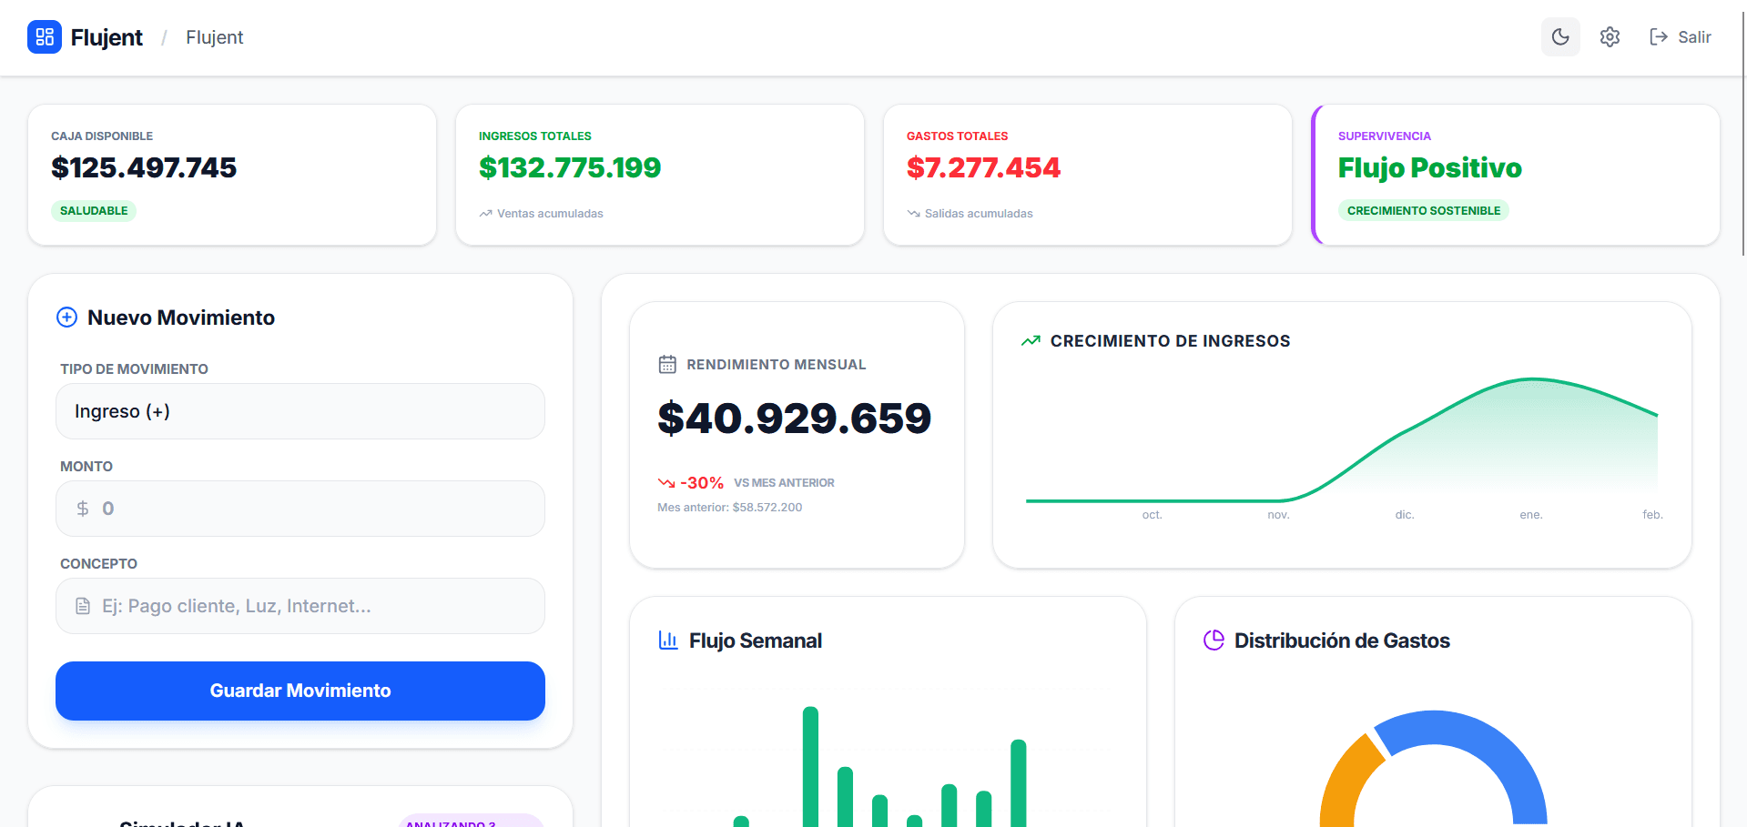Open the Ingreso (+) movement type dropdown
The image size is (1747, 827).
300,411
